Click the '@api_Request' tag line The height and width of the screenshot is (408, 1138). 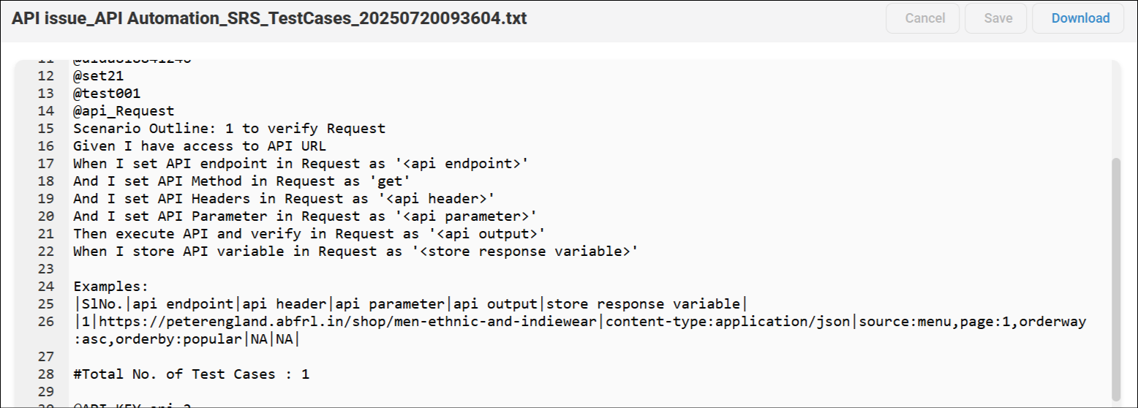(124, 111)
